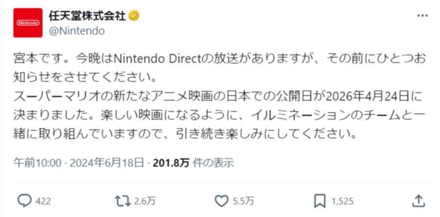Click the gold verified badge
Image resolution: width=440 pixels, height=217 pixels.
point(134,16)
